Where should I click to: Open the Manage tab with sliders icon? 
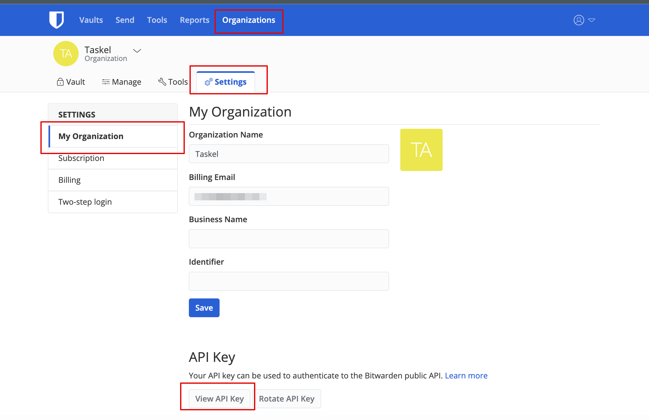122,82
